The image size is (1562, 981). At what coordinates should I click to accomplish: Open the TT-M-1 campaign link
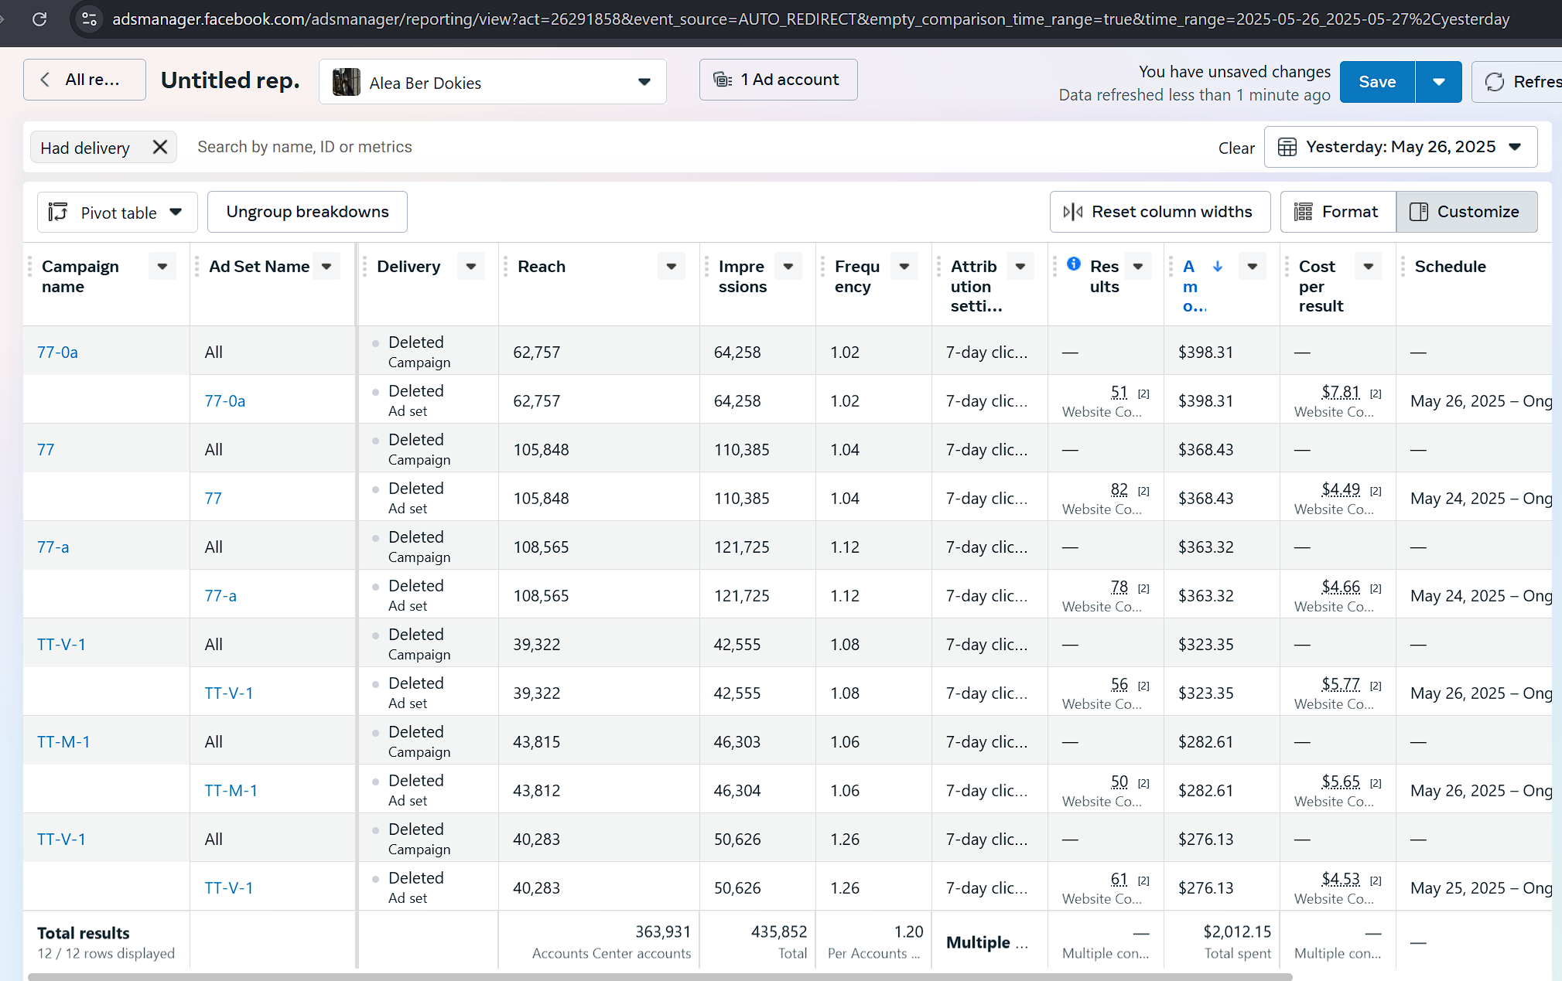(63, 741)
